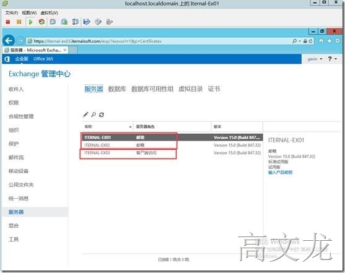The width and height of the screenshot is (345, 273).
Task: Switch to the 虚拟目录 tab
Action: (x=190, y=89)
